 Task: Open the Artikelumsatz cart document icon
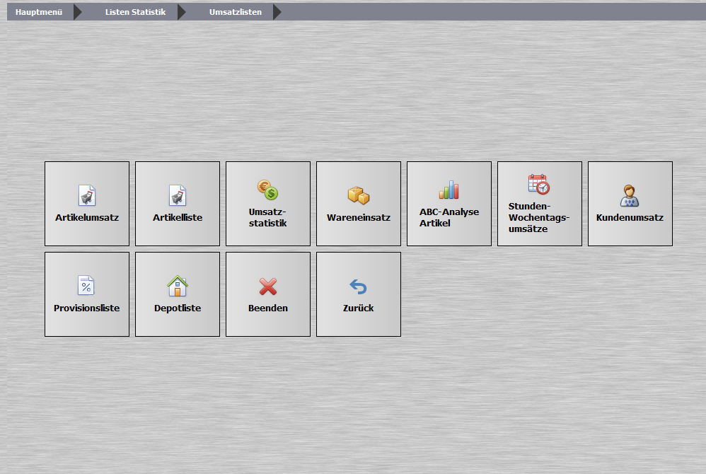tap(87, 195)
